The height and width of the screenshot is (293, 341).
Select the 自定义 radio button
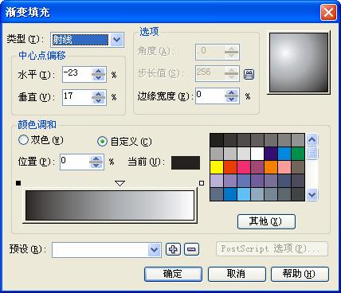(103, 142)
